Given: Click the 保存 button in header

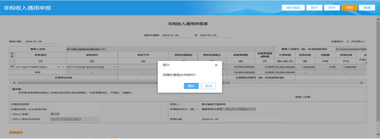Looking at the screenshot, I should point(332,8).
